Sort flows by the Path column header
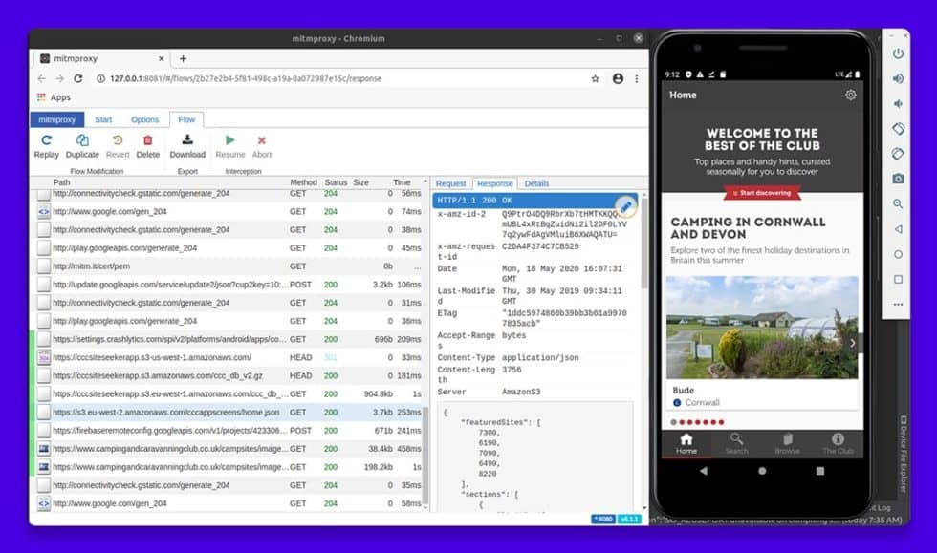The width and height of the screenshot is (937, 553). coord(61,182)
